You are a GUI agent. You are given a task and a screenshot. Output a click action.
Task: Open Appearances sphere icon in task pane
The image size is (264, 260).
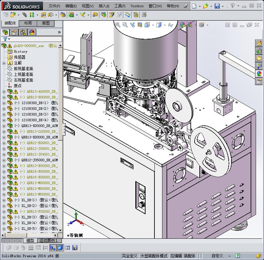pyautogui.click(x=259, y=74)
